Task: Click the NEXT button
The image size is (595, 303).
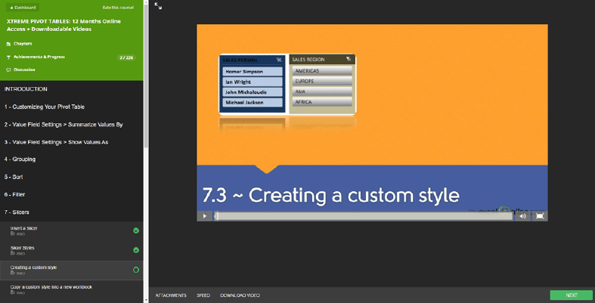Action: point(571,295)
